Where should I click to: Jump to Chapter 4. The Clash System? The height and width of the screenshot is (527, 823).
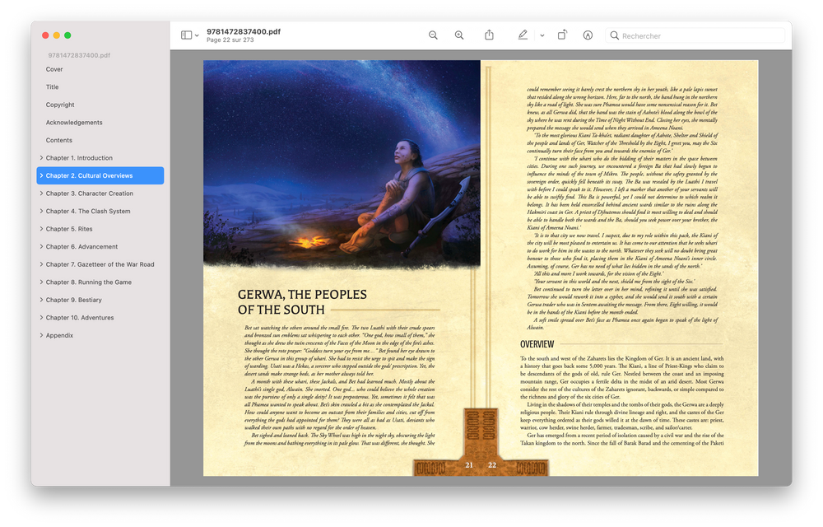click(88, 212)
